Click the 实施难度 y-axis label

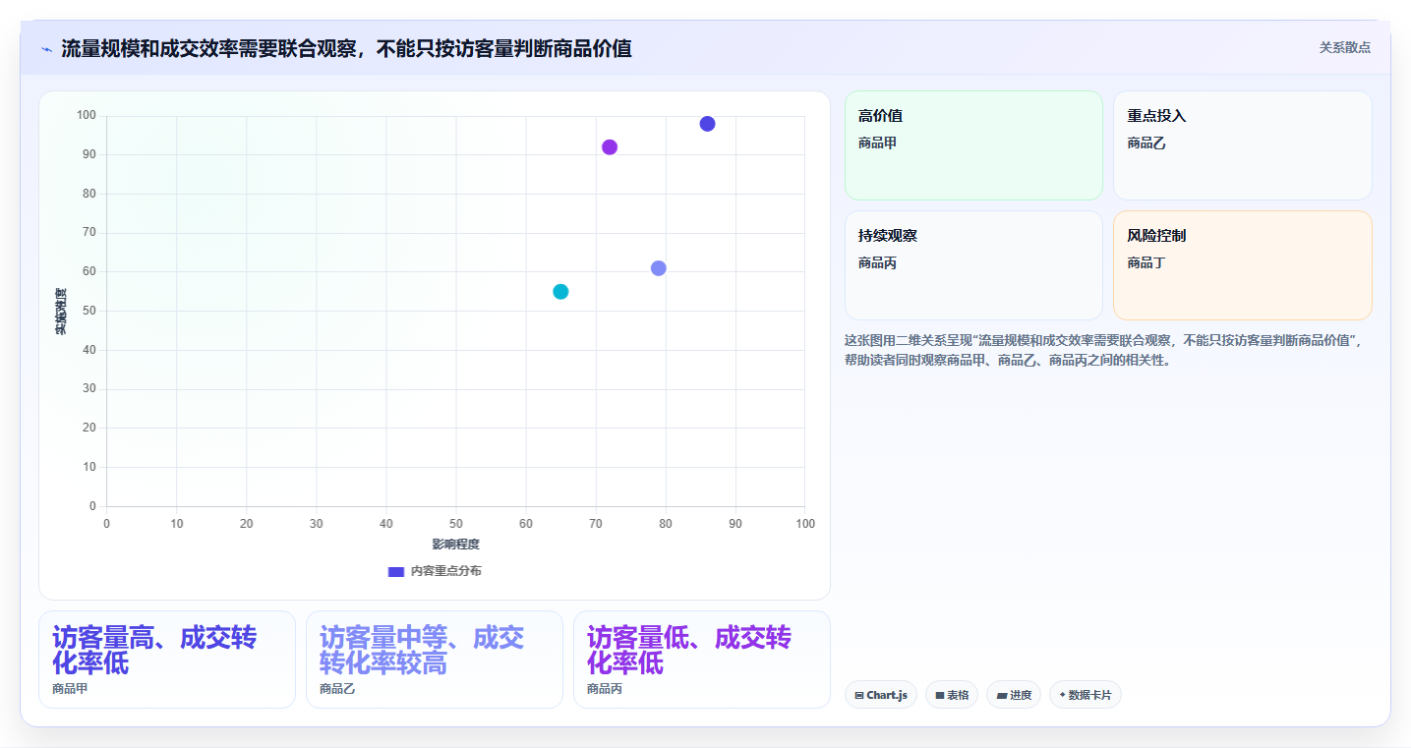pos(61,312)
